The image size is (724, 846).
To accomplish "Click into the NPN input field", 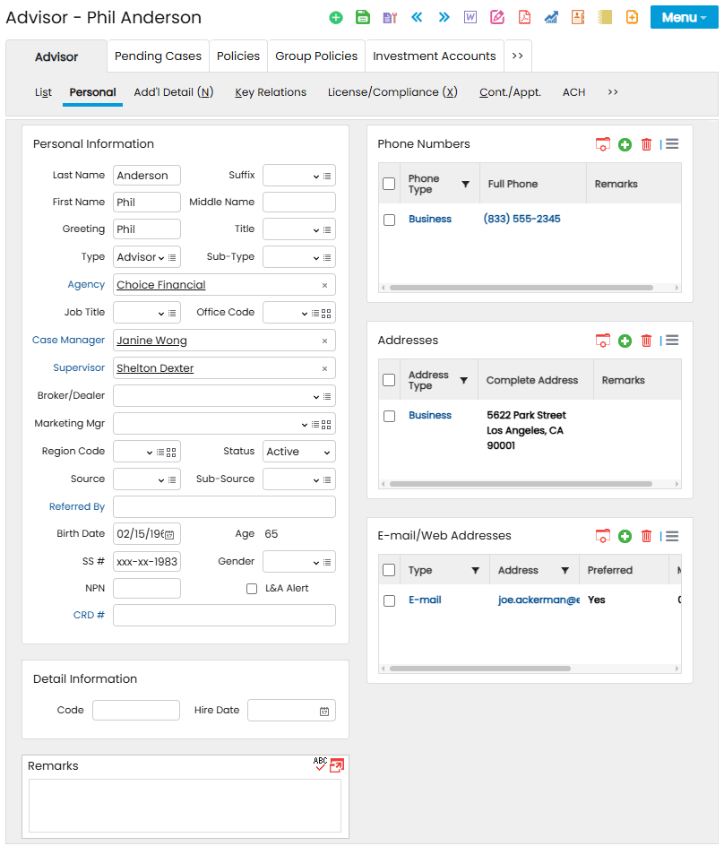I will pos(147,589).
